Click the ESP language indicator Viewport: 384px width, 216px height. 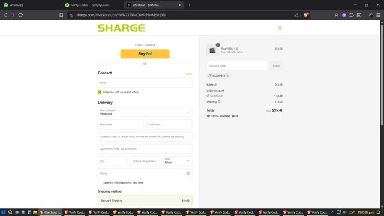(x=352, y=212)
